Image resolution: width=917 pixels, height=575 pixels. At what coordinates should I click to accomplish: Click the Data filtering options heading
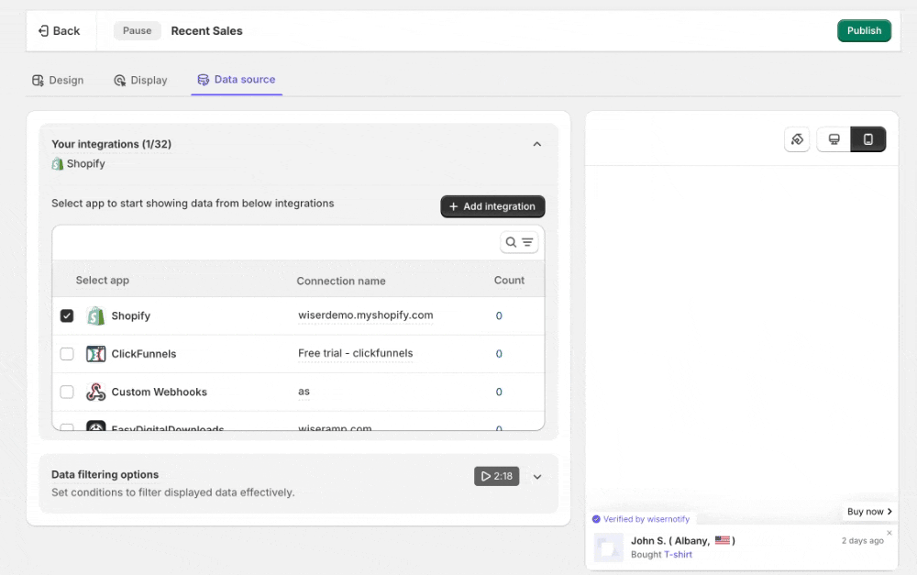click(105, 474)
